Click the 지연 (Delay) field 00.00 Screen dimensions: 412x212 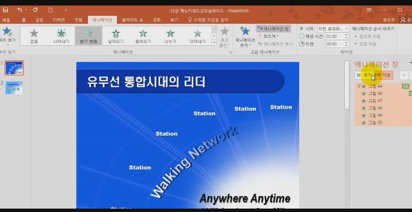click(335, 44)
